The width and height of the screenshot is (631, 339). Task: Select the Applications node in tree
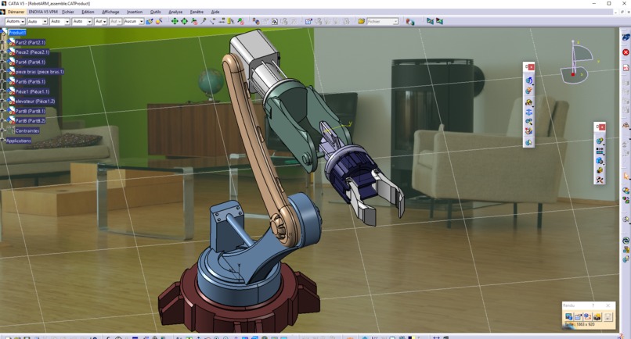pos(19,141)
